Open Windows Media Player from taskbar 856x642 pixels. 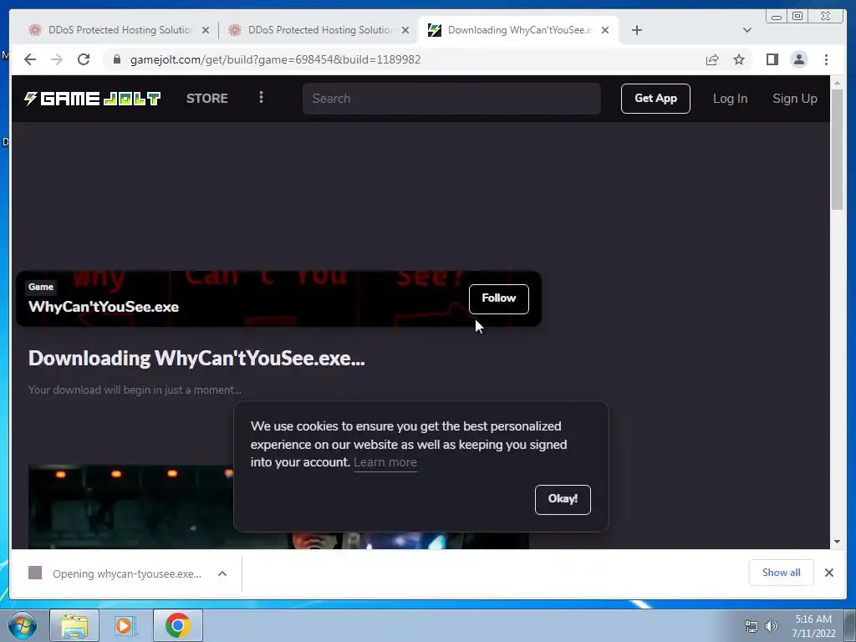[x=125, y=625]
